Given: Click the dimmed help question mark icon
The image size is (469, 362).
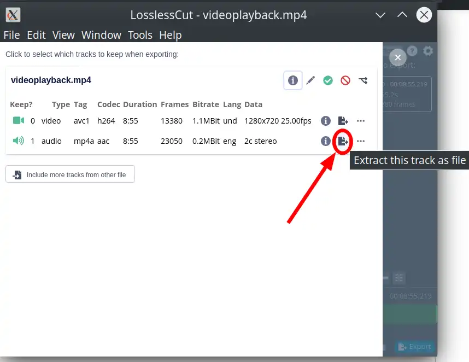Looking at the screenshot, I should click(412, 51).
